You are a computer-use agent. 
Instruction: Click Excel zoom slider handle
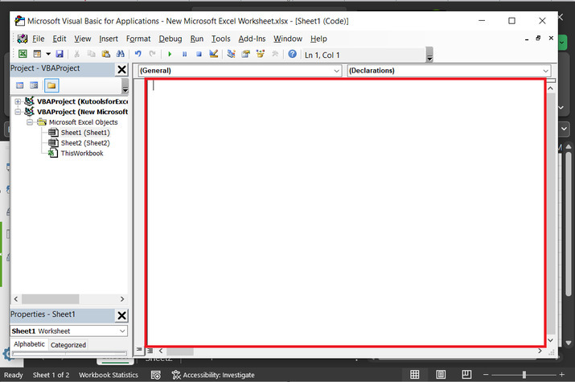[x=524, y=375]
